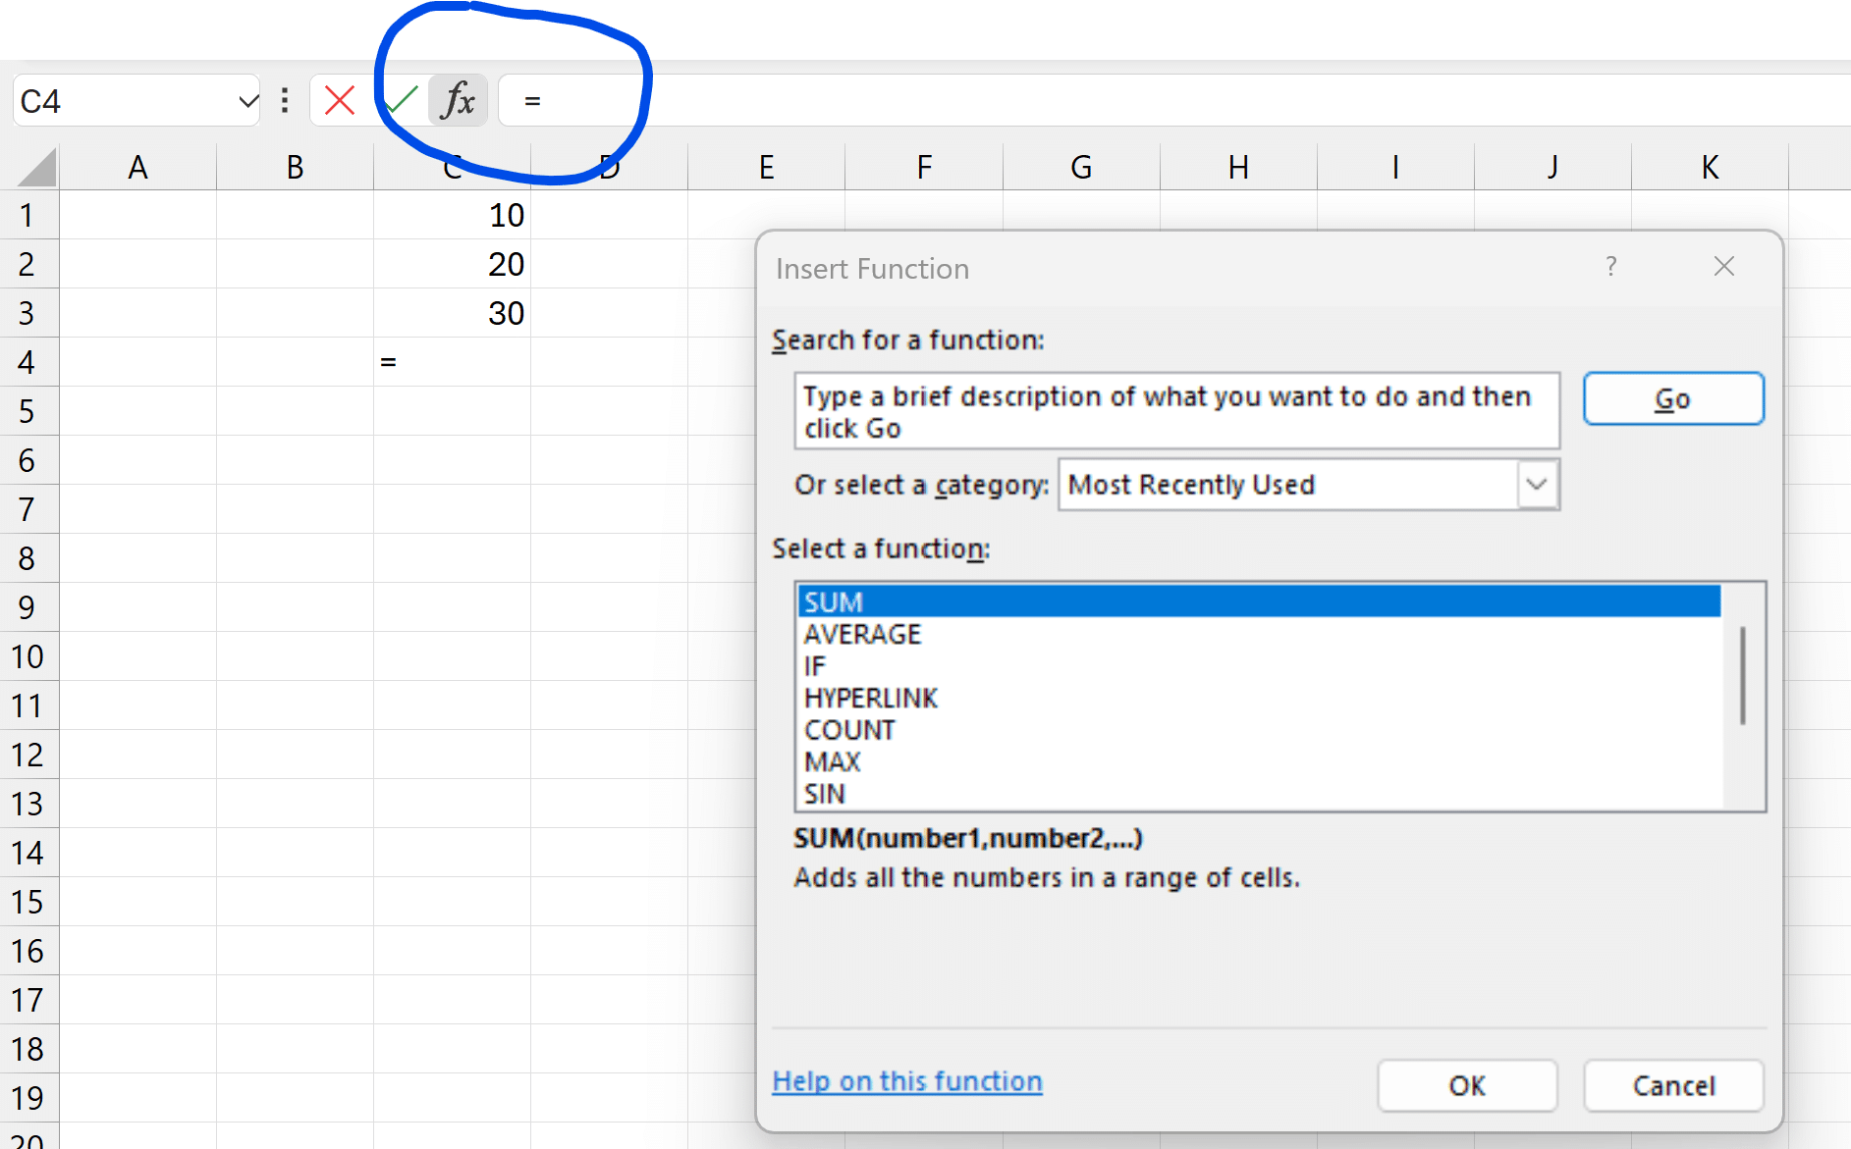Click the green checkmark to confirm entry
Image resolution: width=1851 pixels, height=1149 pixels.
point(400,99)
